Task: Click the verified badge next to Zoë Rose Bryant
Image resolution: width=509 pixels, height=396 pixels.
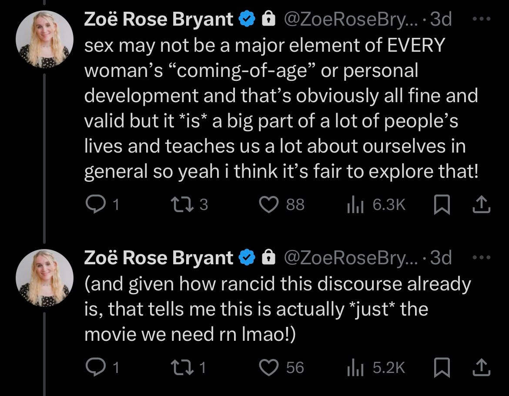Action: pyautogui.click(x=247, y=18)
